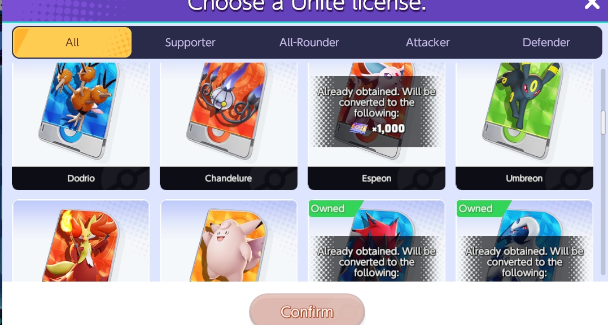Click the Chandelure name label
Screen dimensions: 608x325
[x=229, y=178]
